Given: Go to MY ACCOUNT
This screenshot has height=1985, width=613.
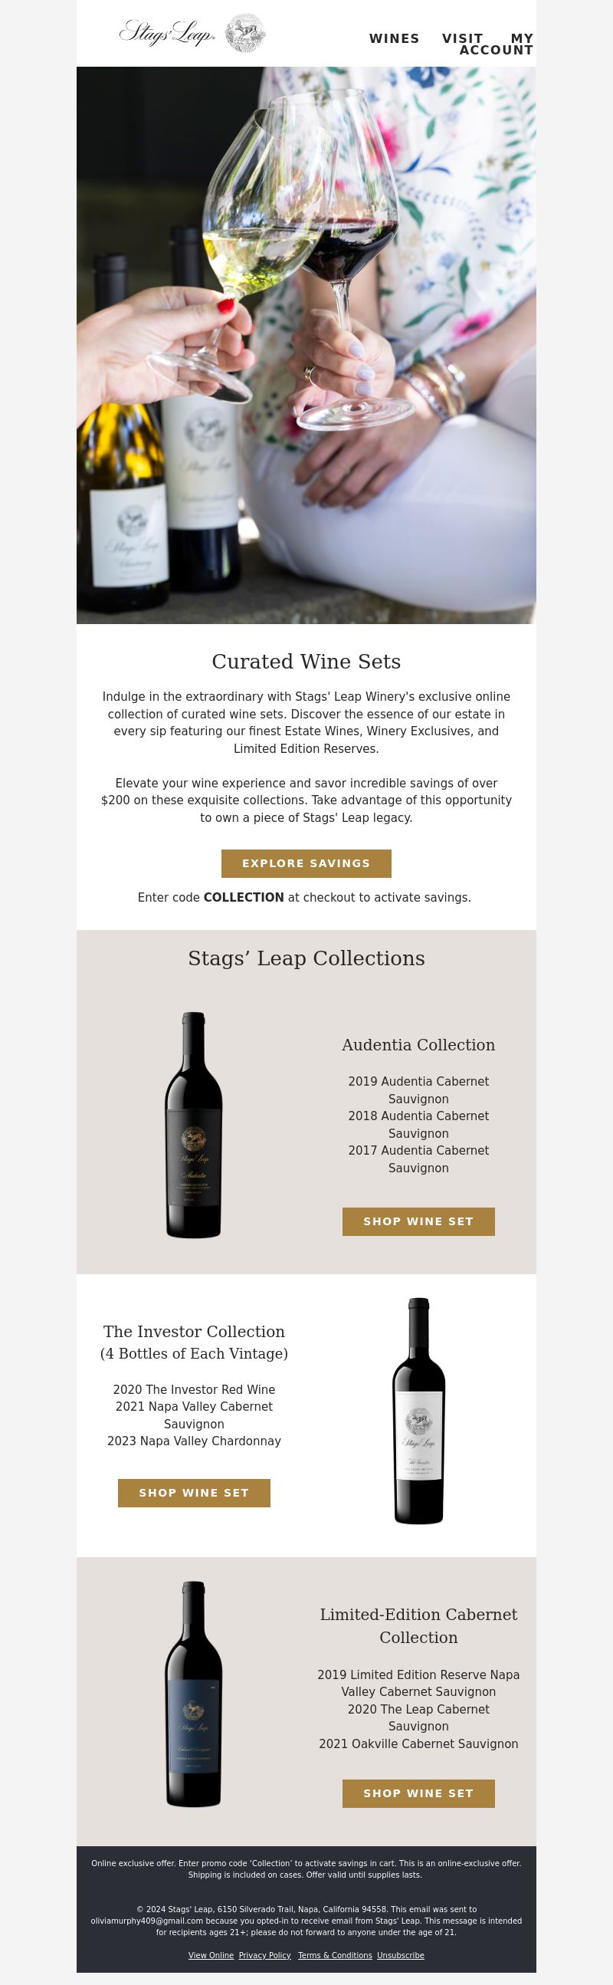Looking at the screenshot, I should click(x=497, y=44).
